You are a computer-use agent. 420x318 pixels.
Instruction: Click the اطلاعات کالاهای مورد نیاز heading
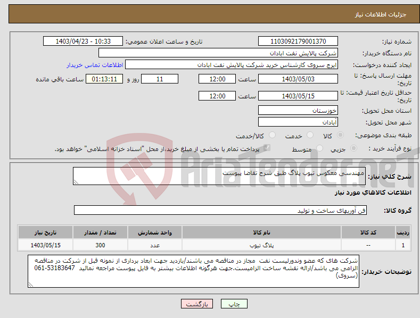pos(373,193)
